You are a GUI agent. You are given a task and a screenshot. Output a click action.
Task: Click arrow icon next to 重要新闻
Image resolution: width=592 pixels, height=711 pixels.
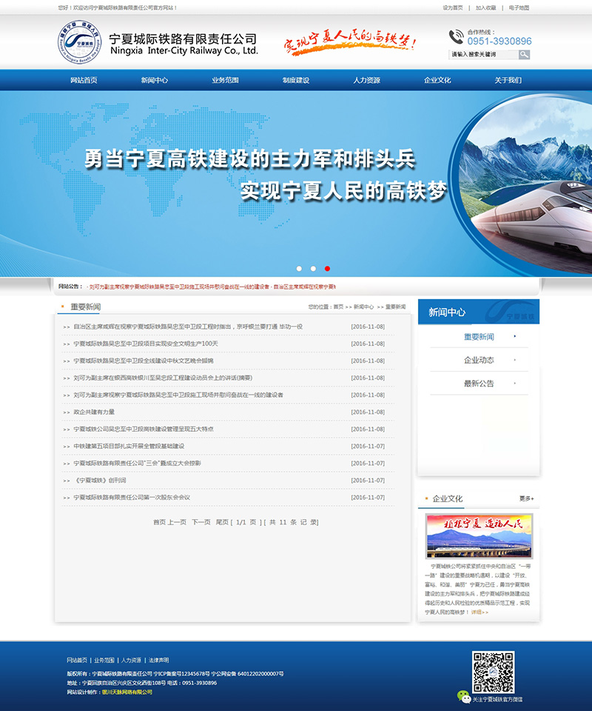(515, 337)
